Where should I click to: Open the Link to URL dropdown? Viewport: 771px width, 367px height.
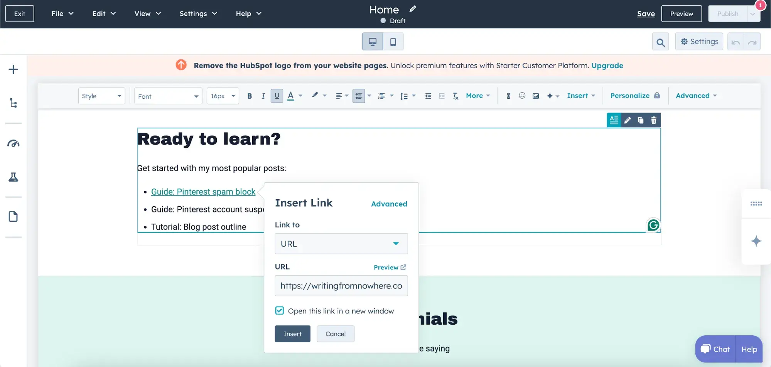(341, 244)
